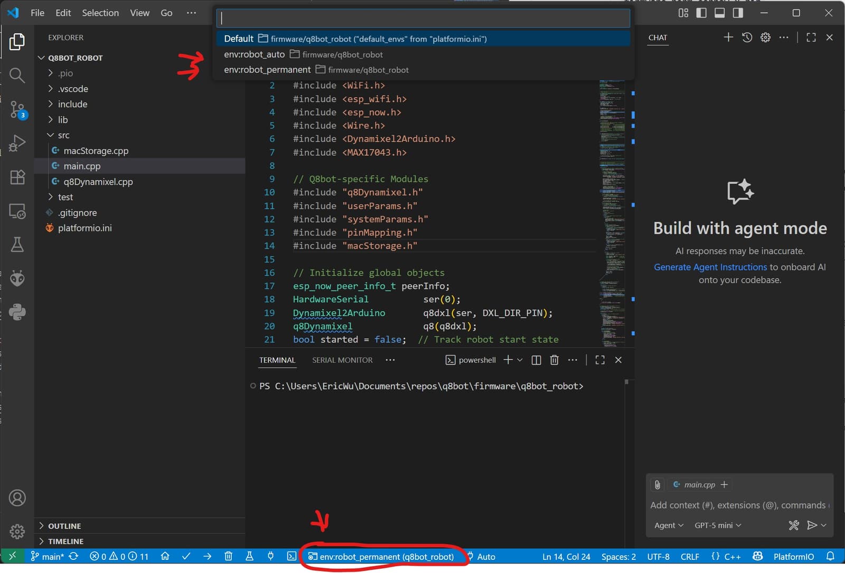Open the GPT-5 mini model dropdown

point(718,525)
